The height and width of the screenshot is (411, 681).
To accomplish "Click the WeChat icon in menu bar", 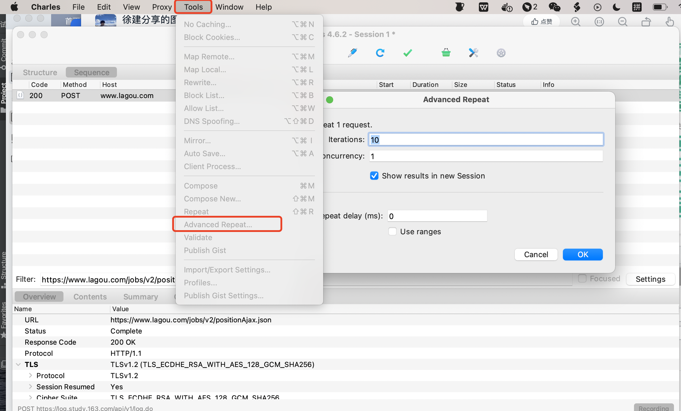I will (554, 7).
